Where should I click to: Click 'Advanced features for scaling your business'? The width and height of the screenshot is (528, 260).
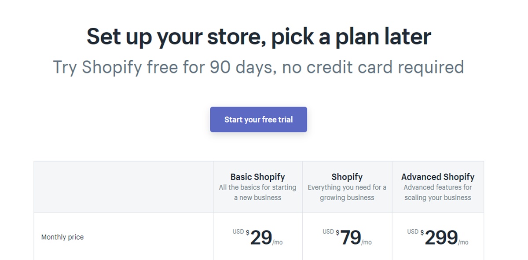click(437, 192)
